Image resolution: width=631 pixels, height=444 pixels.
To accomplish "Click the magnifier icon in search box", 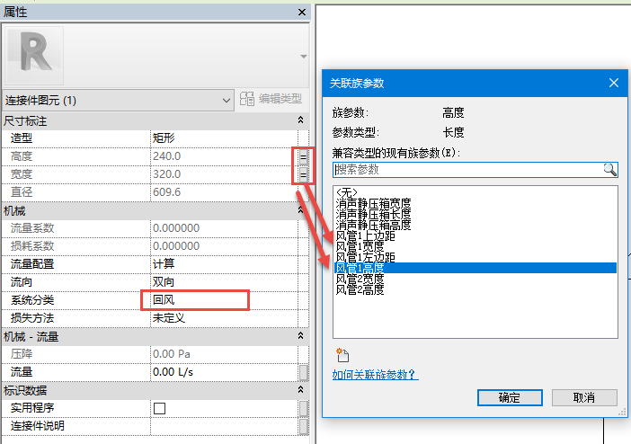I will point(610,170).
